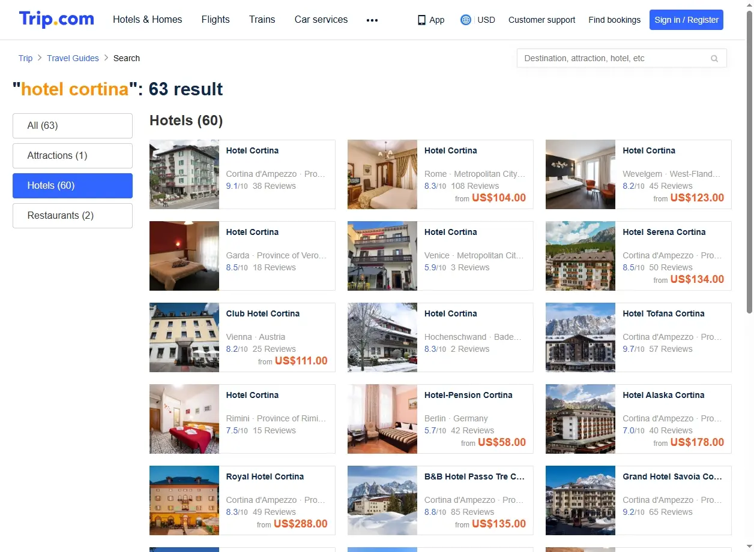Click Hotel Tofana Cortina title
754x552 pixels.
click(x=663, y=313)
